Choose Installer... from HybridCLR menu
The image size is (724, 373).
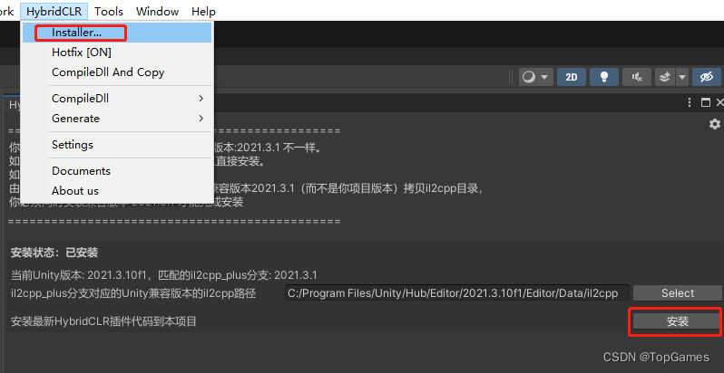pyautogui.click(x=117, y=33)
